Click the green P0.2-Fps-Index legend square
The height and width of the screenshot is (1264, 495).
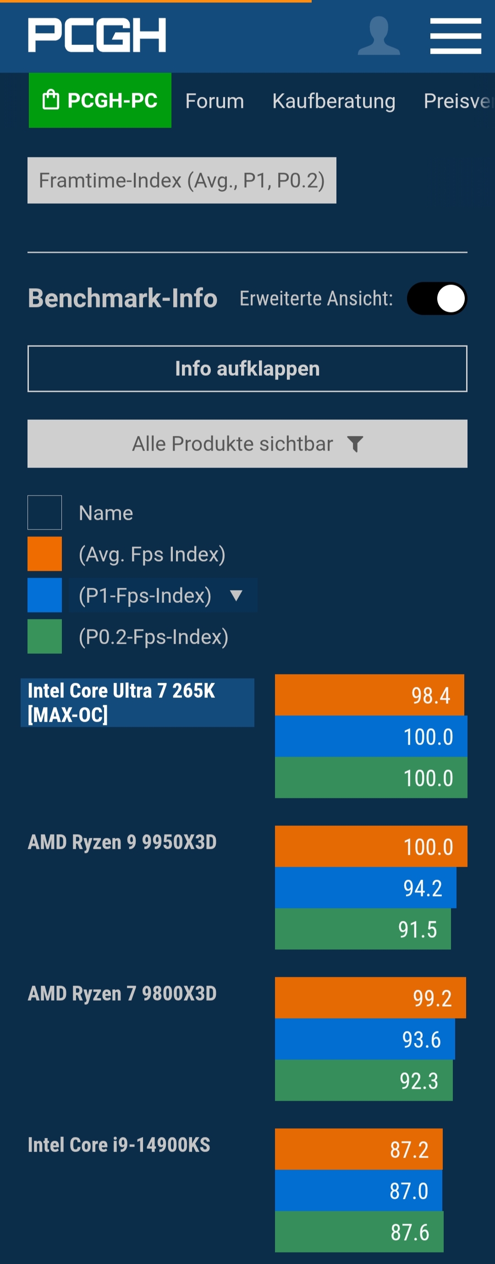click(44, 636)
